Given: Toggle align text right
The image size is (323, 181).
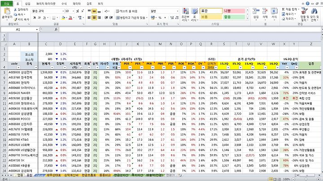Looking at the screenshot, I should [x=99, y=18].
